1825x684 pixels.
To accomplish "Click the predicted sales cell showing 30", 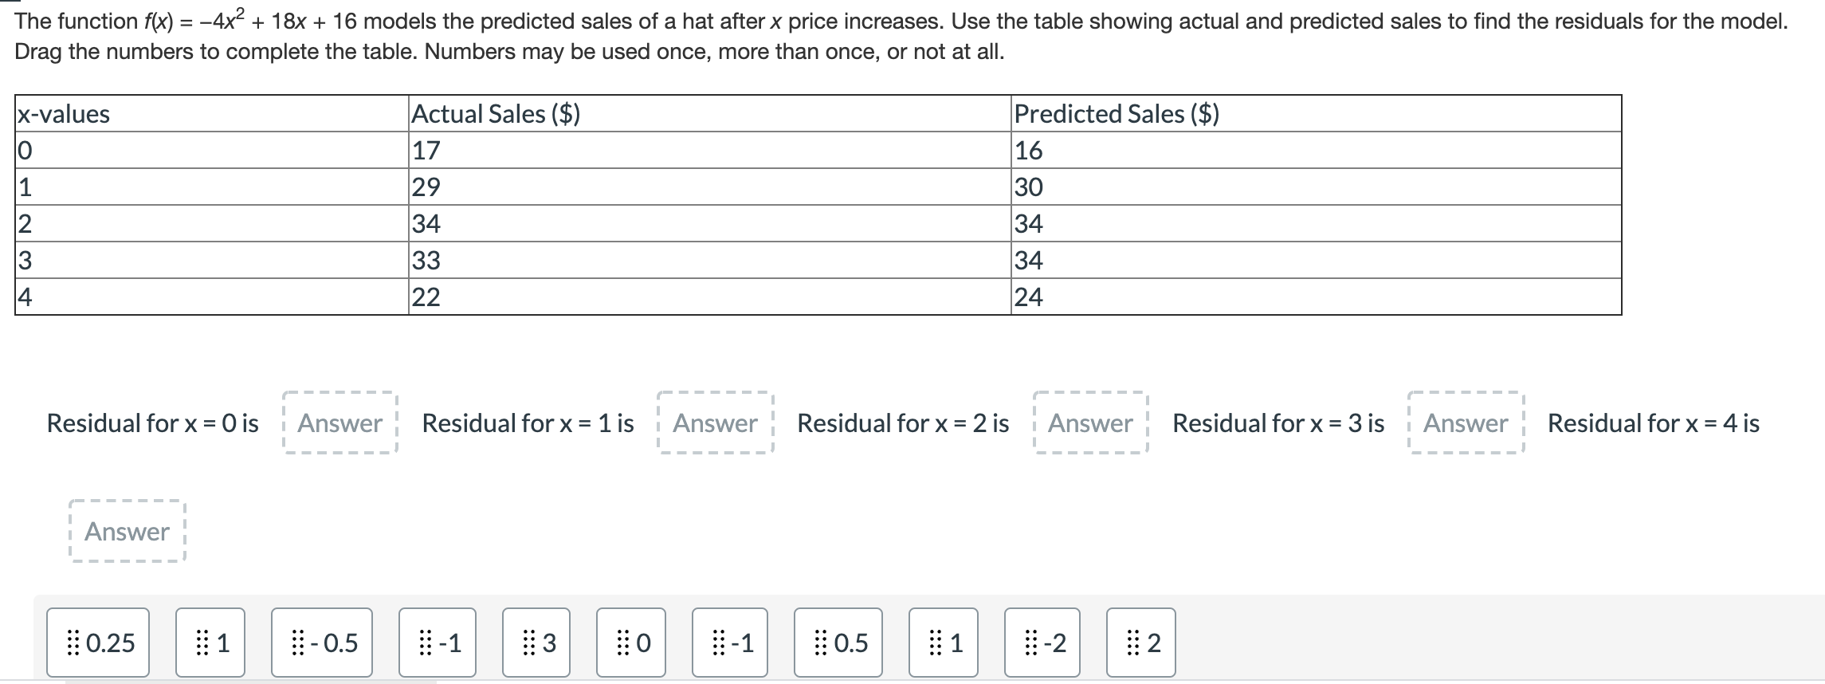I will 1029,187.
